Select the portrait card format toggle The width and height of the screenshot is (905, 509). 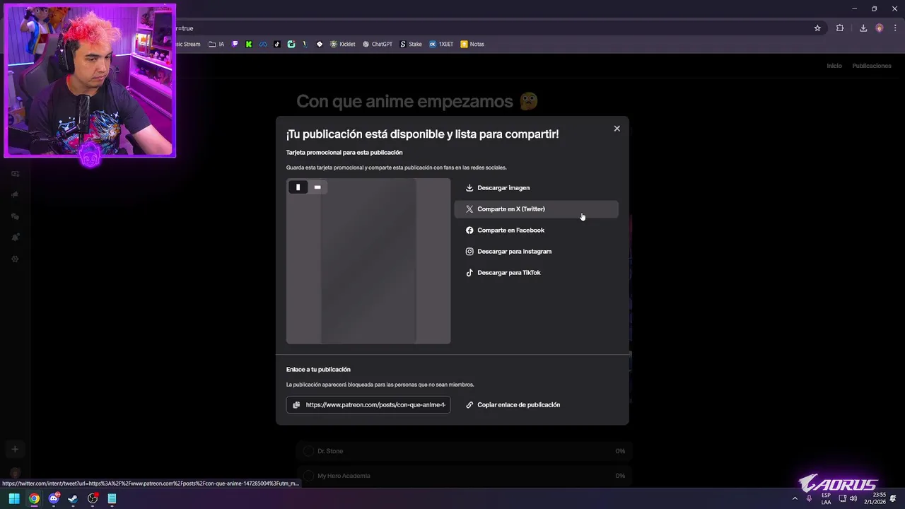click(298, 187)
